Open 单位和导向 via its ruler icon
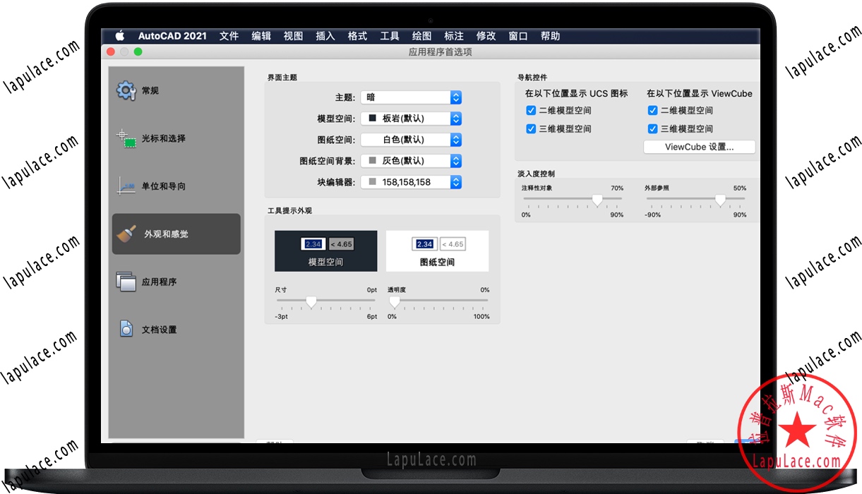The image size is (862, 494). (126, 186)
